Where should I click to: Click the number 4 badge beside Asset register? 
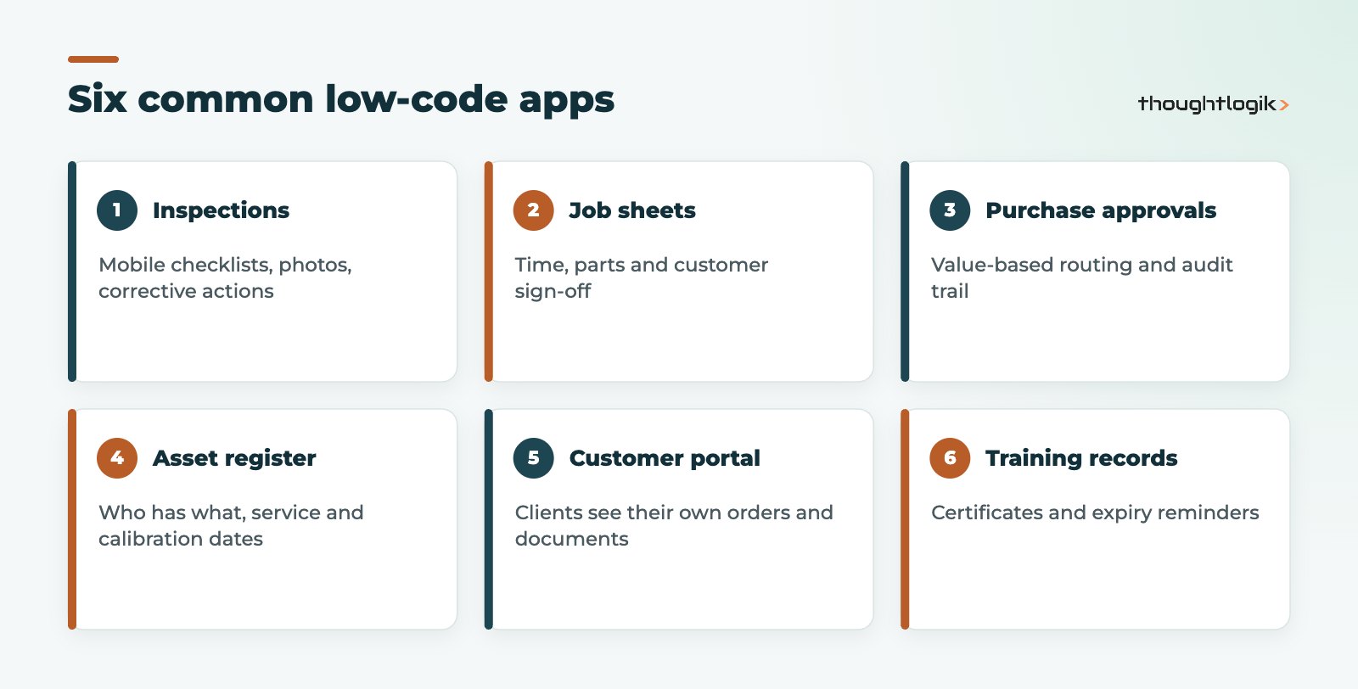(x=117, y=458)
